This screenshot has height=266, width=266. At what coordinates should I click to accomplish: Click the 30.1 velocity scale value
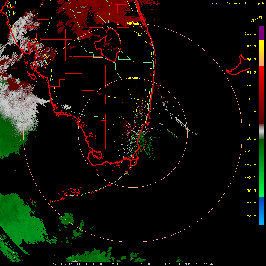252,99
